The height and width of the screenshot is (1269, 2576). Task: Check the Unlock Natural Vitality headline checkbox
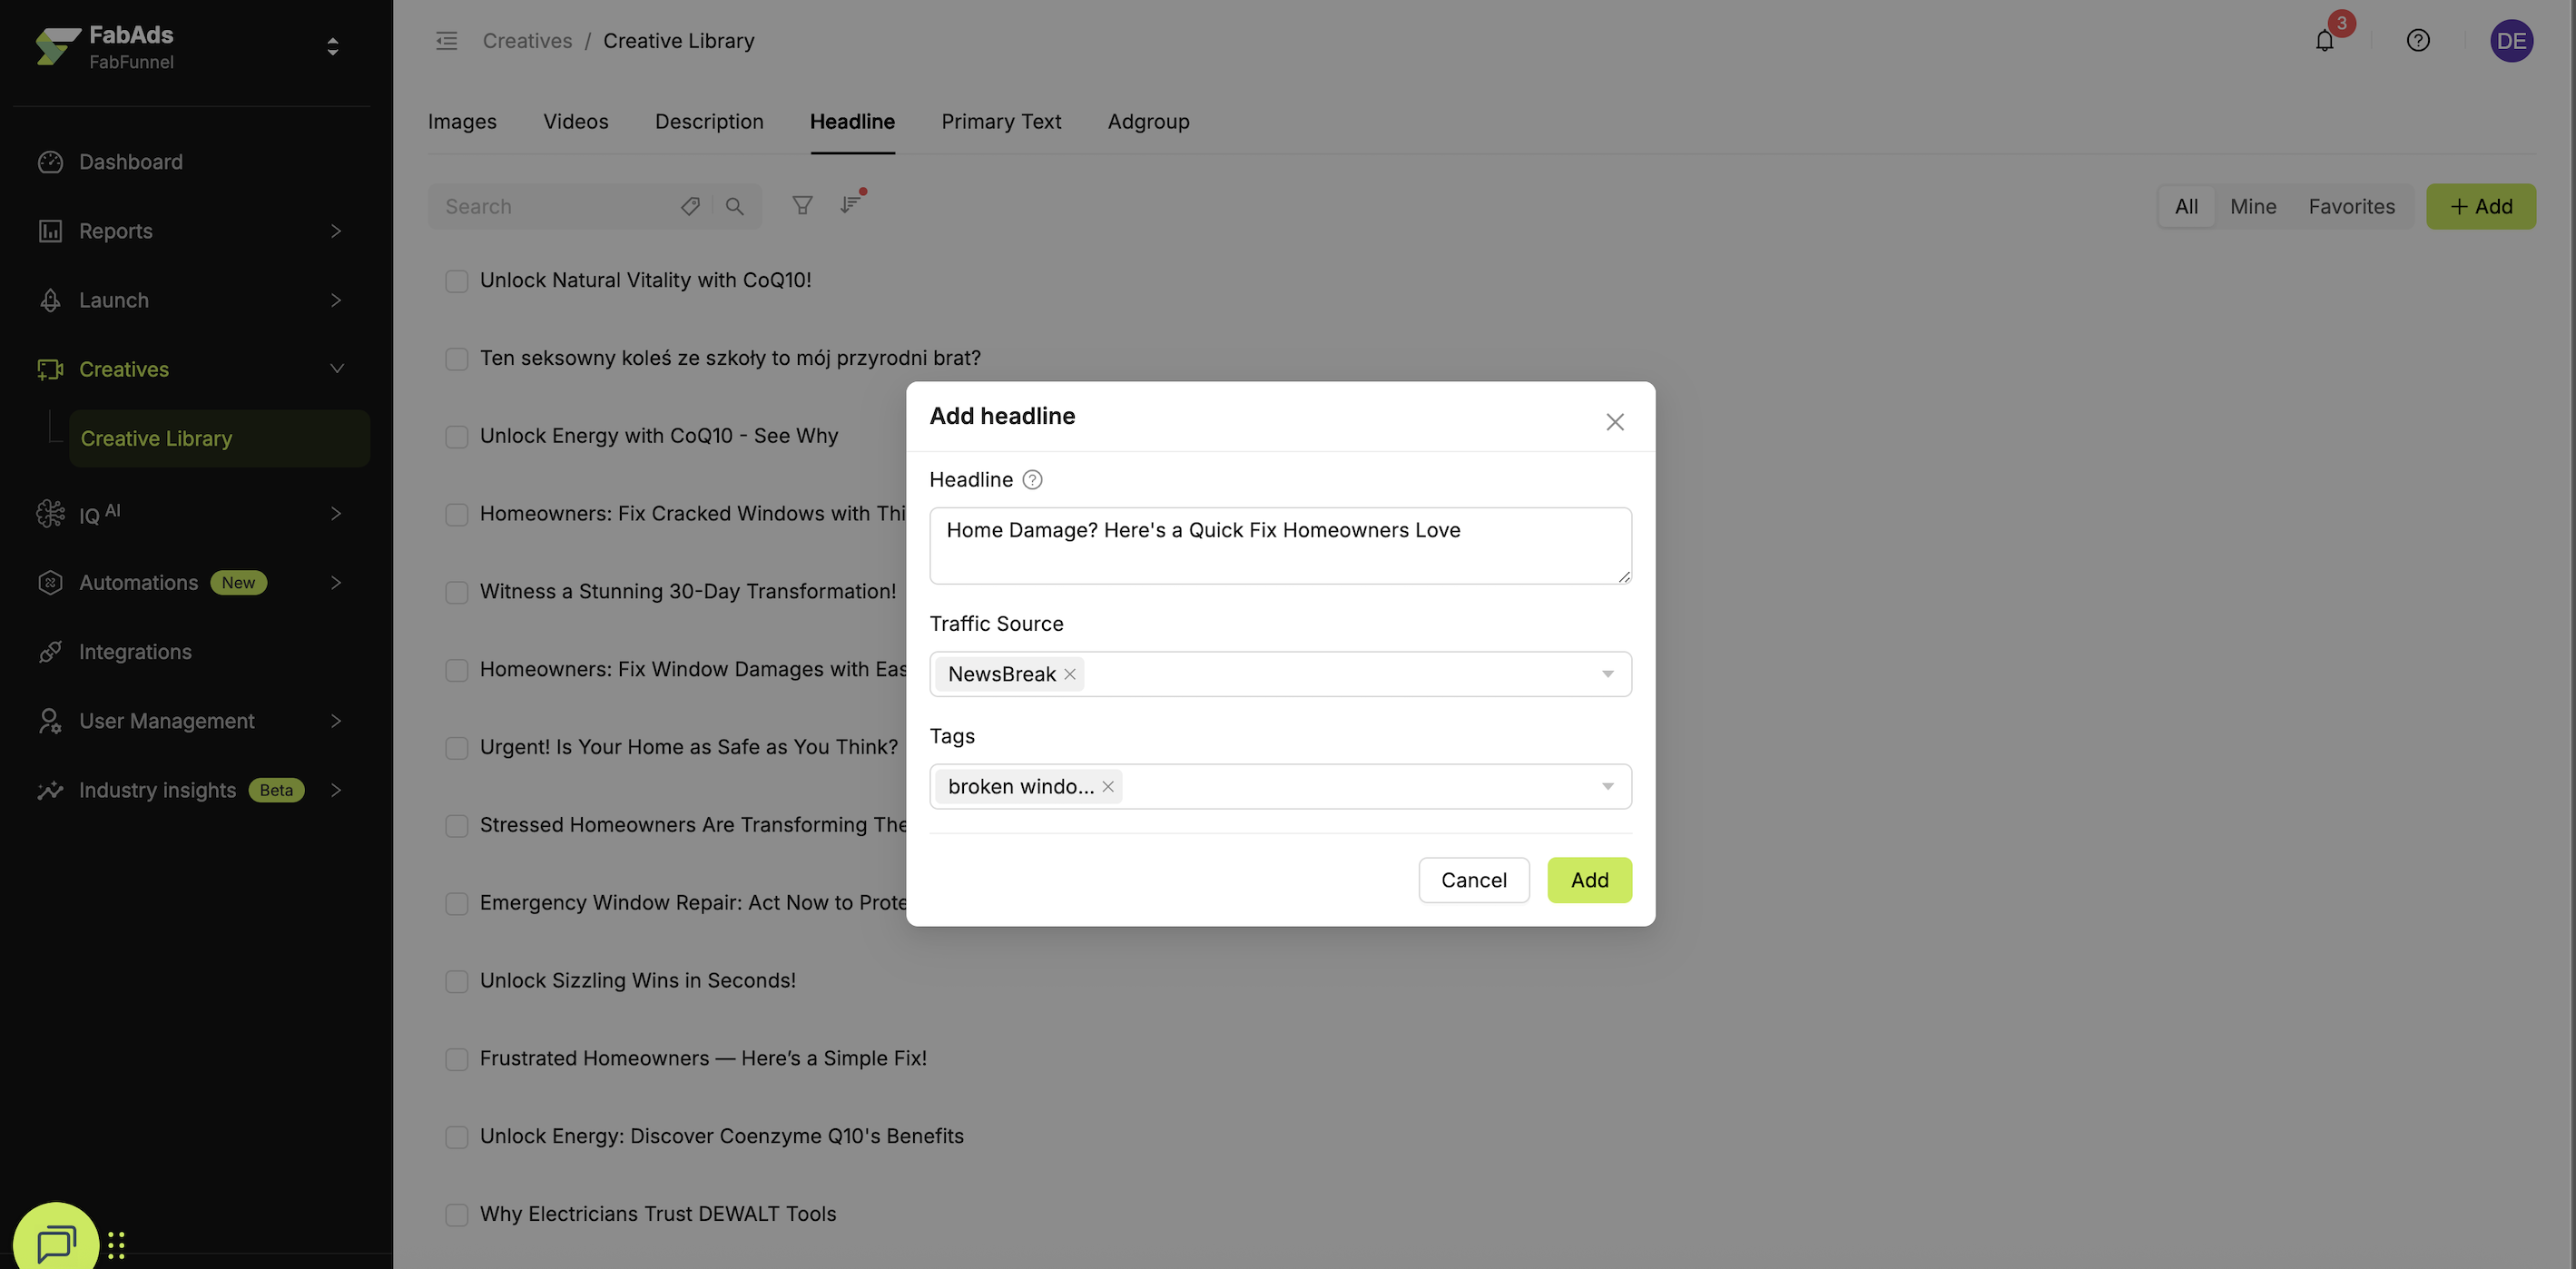tap(457, 281)
